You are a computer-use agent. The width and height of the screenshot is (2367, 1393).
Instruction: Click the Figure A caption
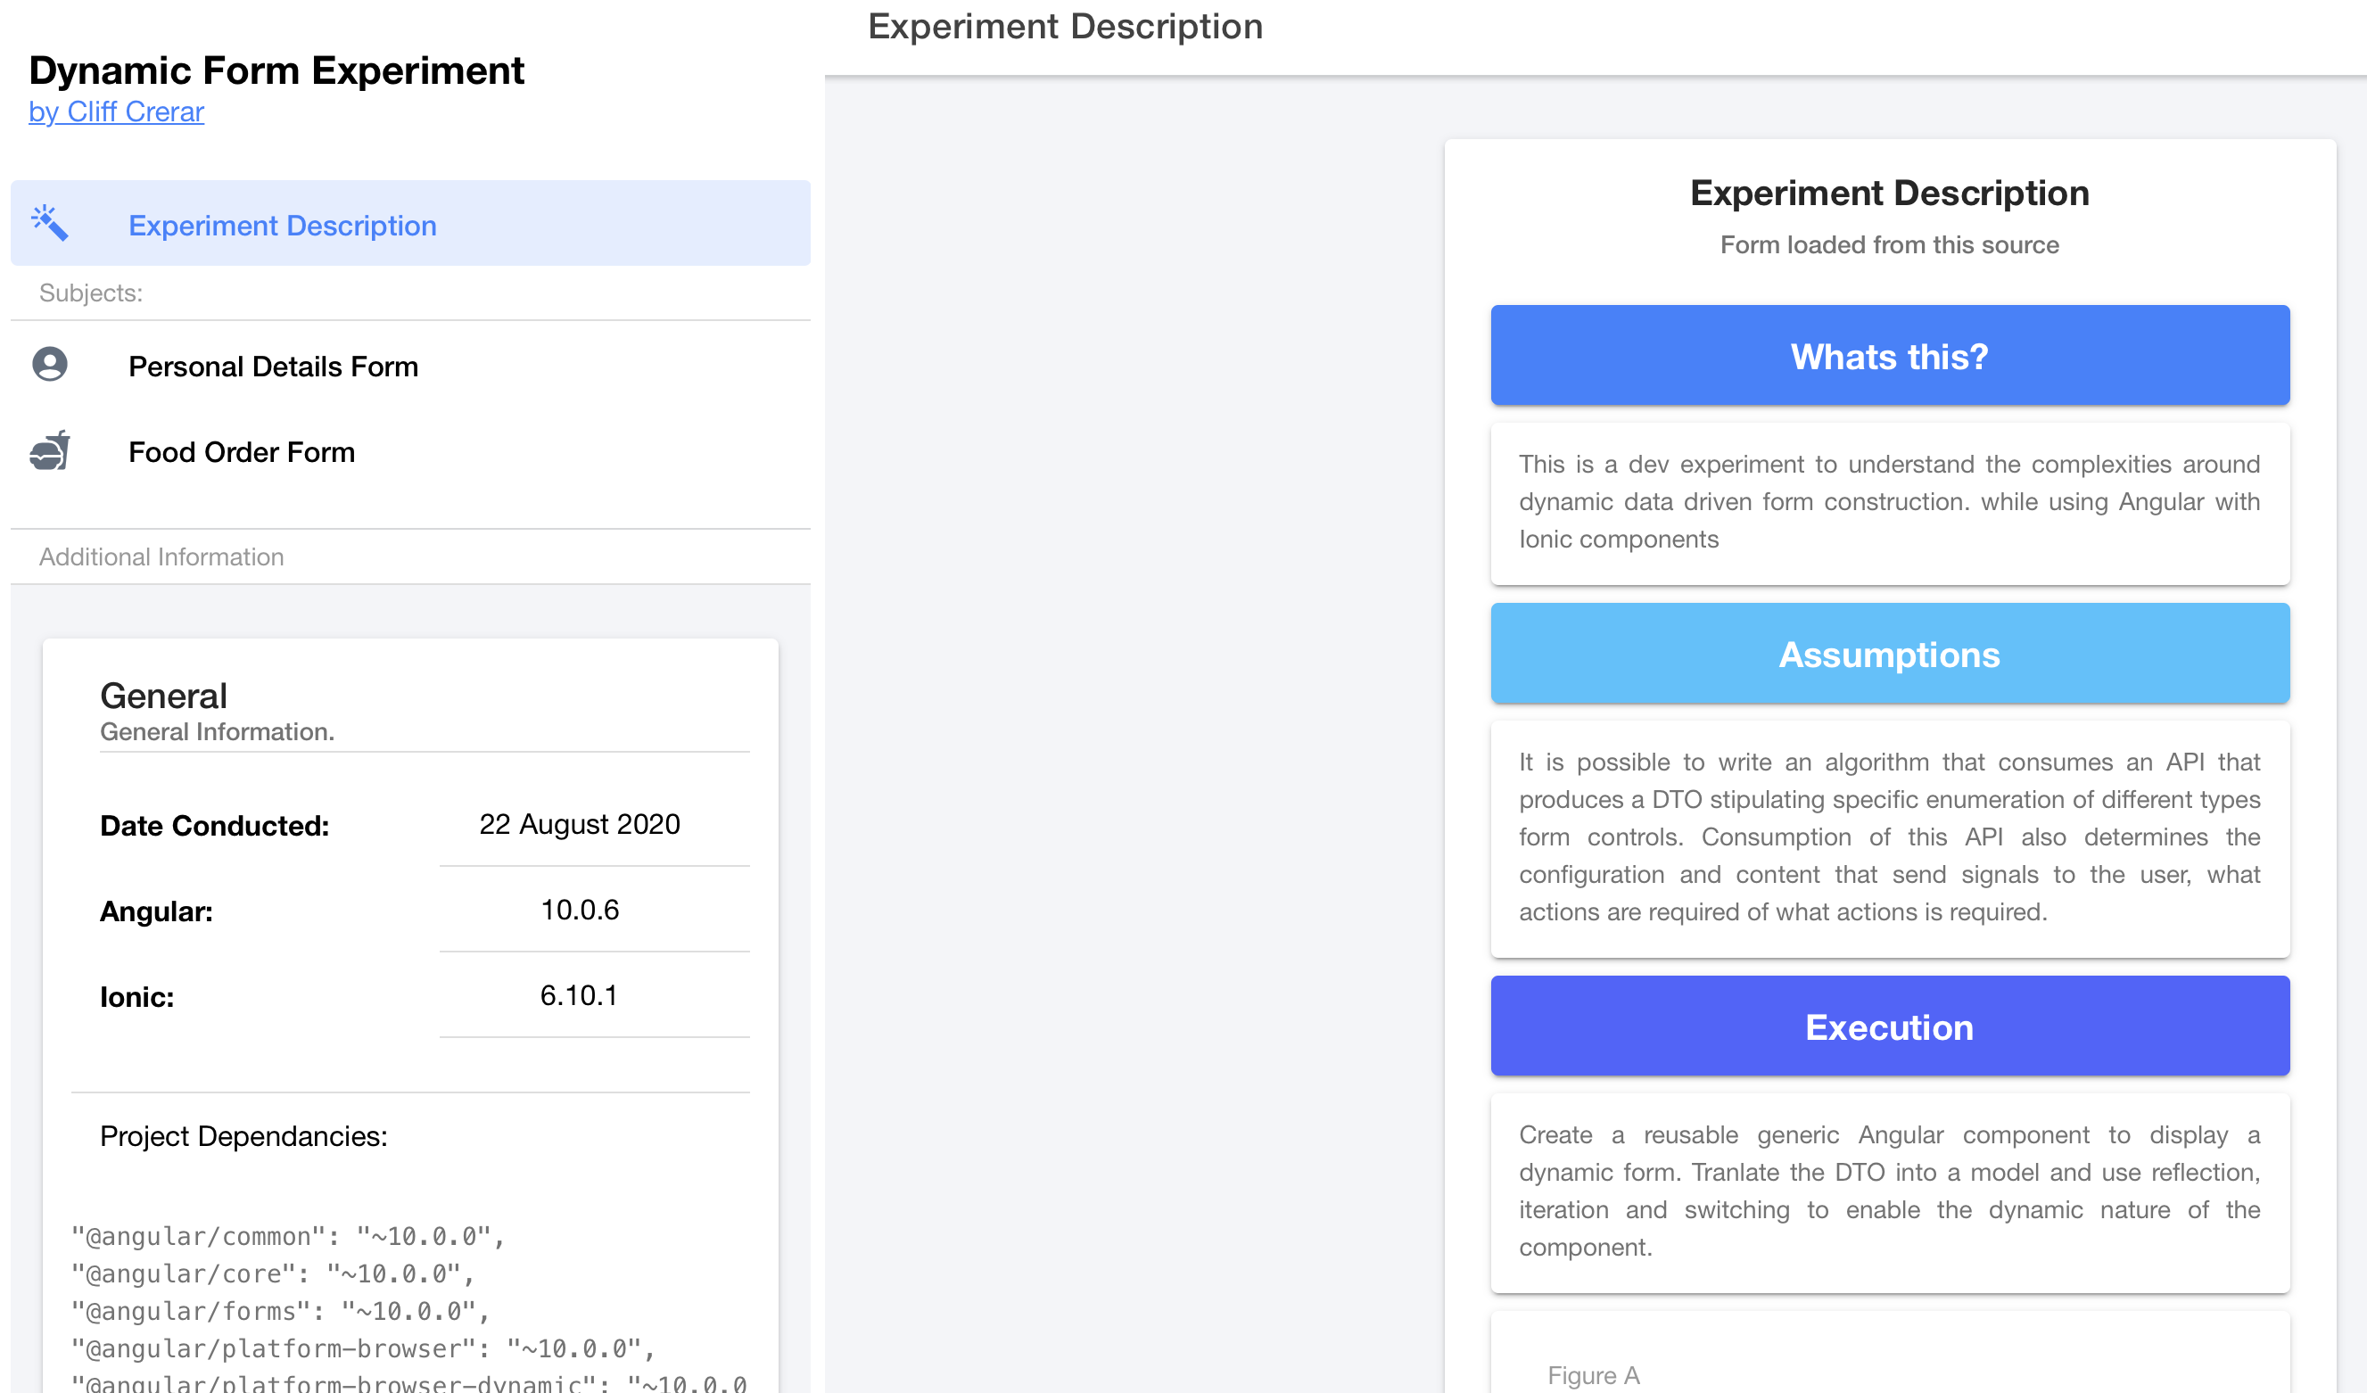coord(1593,1375)
